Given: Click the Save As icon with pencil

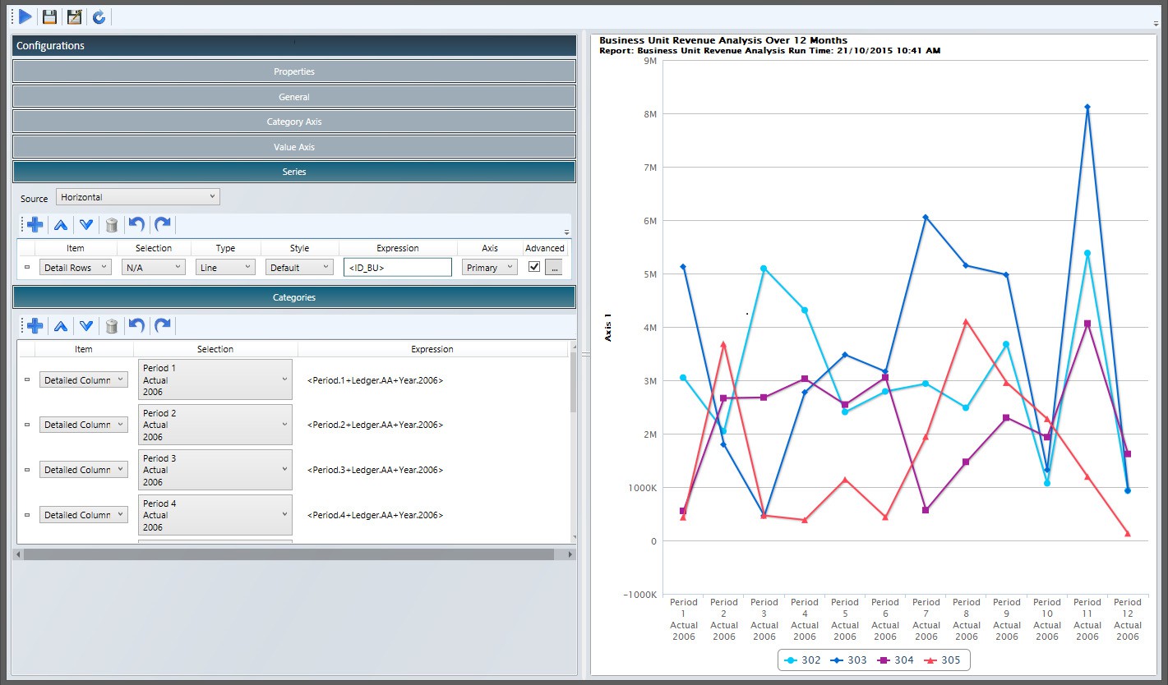Looking at the screenshot, I should coord(75,16).
